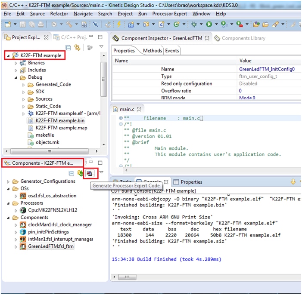
Task: Click the console scroll-down arrow icon
Action: 293,181
